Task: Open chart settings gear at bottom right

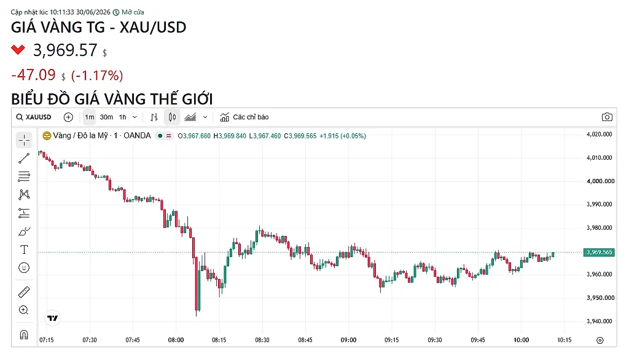Action: pyautogui.click(x=600, y=340)
